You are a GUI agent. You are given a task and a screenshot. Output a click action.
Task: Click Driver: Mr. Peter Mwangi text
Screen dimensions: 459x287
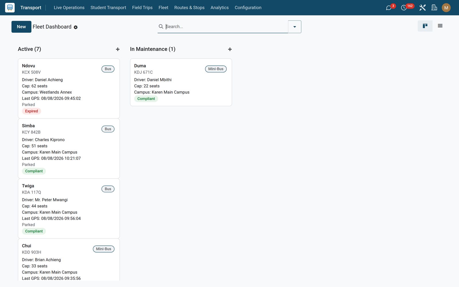tap(45, 200)
